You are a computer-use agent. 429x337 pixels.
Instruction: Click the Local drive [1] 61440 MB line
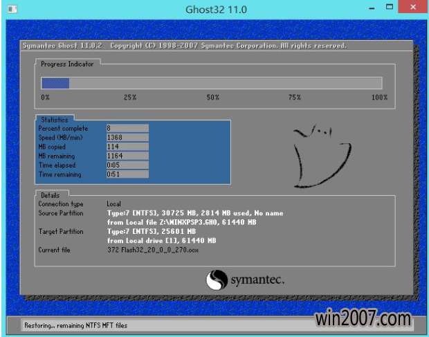click(x=161, y=241)
